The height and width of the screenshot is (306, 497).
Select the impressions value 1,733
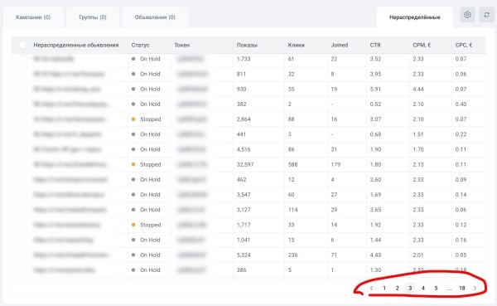coord(244,59)
